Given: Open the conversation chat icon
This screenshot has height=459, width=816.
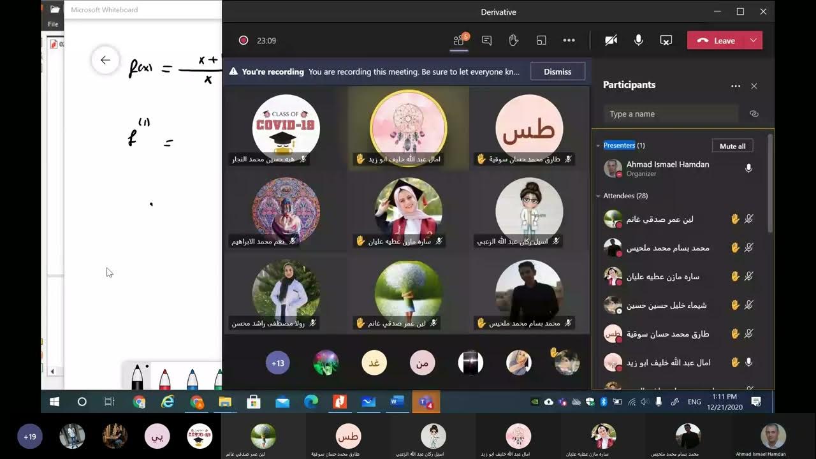Looking at the screenshot, I should tap(486, 40).
